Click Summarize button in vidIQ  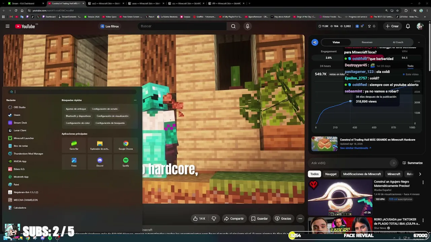tap(413, 163)
